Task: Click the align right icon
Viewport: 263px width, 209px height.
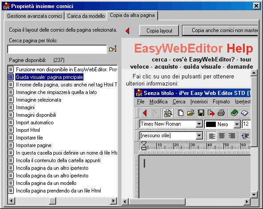Action: (x=232, y=135)
